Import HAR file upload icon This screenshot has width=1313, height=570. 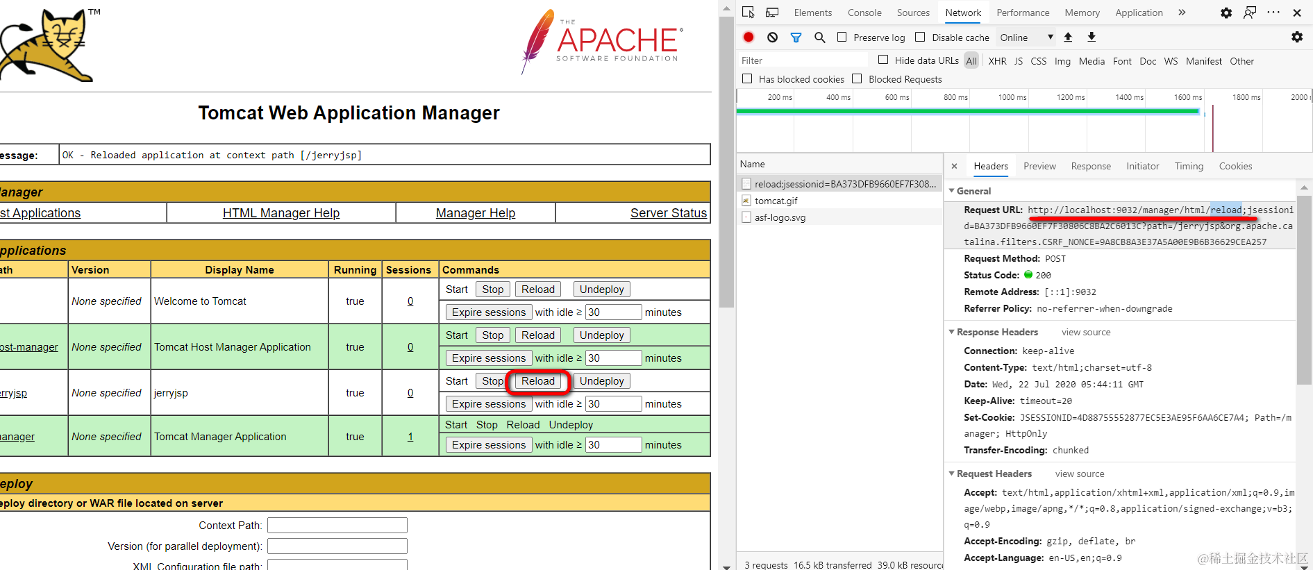[1068, 37]
